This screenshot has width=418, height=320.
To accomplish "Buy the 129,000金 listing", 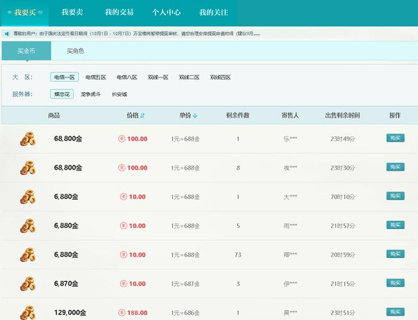I will tap(396, 312).
